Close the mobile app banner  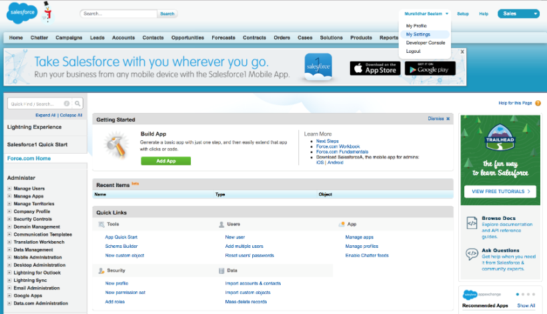(462, 51)
